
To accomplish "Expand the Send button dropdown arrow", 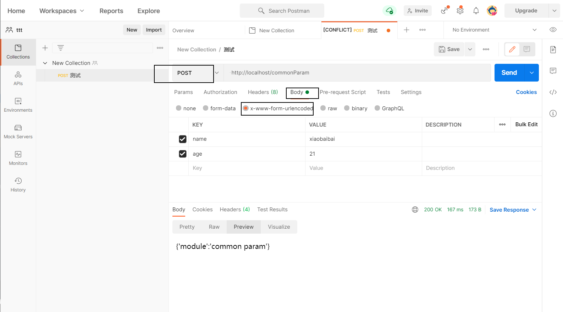I will point(531,73).
